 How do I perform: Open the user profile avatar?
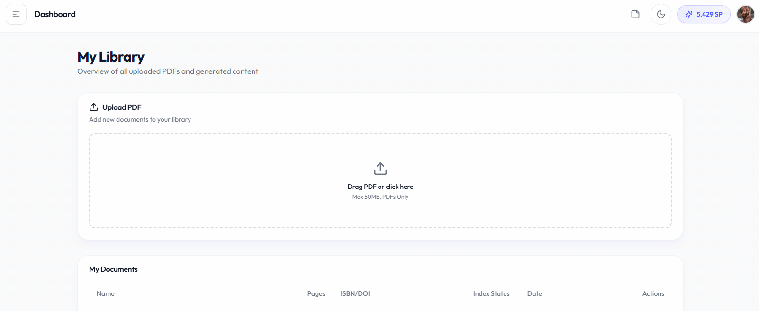(746, 14)
